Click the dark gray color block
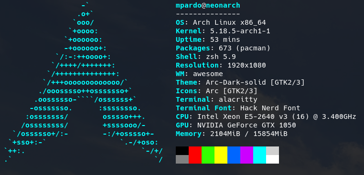The height and width of the screenshot is (175, 364). (182, 159)
